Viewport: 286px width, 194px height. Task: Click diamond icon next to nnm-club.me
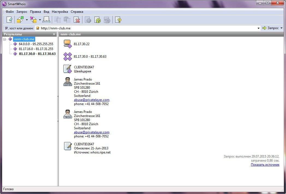pos(10,39)
